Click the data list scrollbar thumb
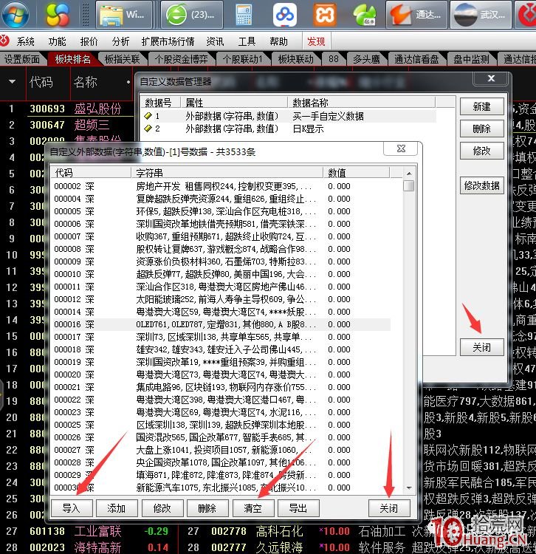536x554 pixels. pos(409,185)
